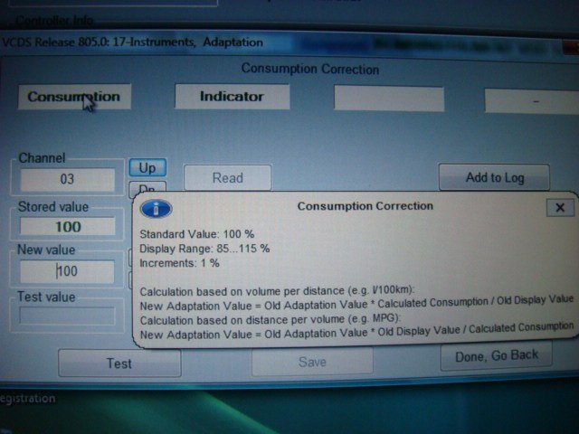Click the VCDS Release 805.0 title bar
The width and height of the screenshot is (579, 434).
tap(136, 42)
